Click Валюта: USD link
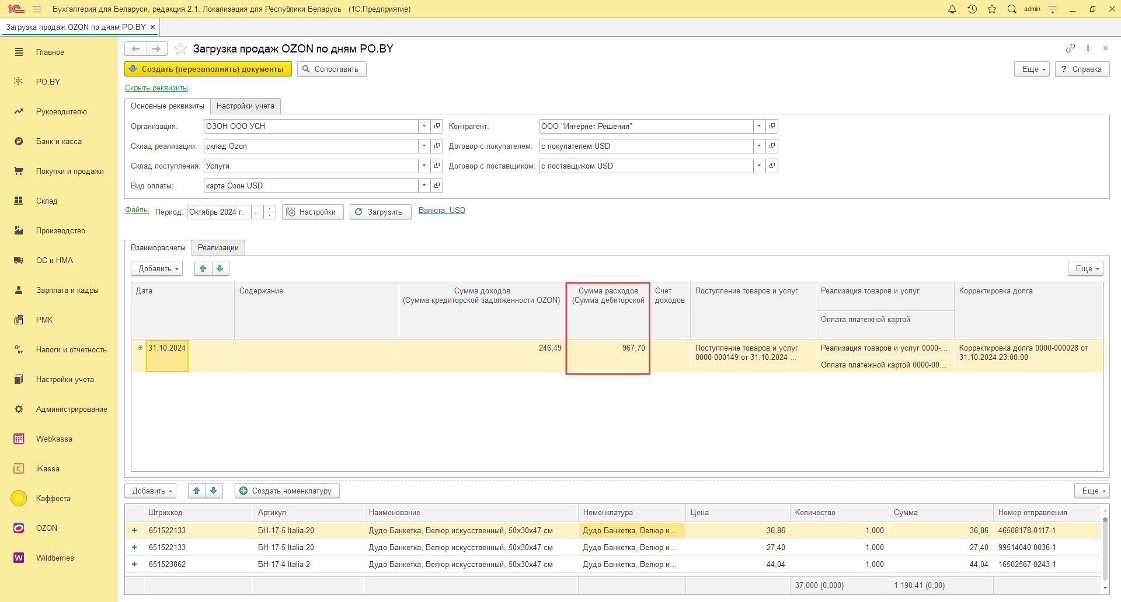Screen dimensions: 1121x602 442,211
